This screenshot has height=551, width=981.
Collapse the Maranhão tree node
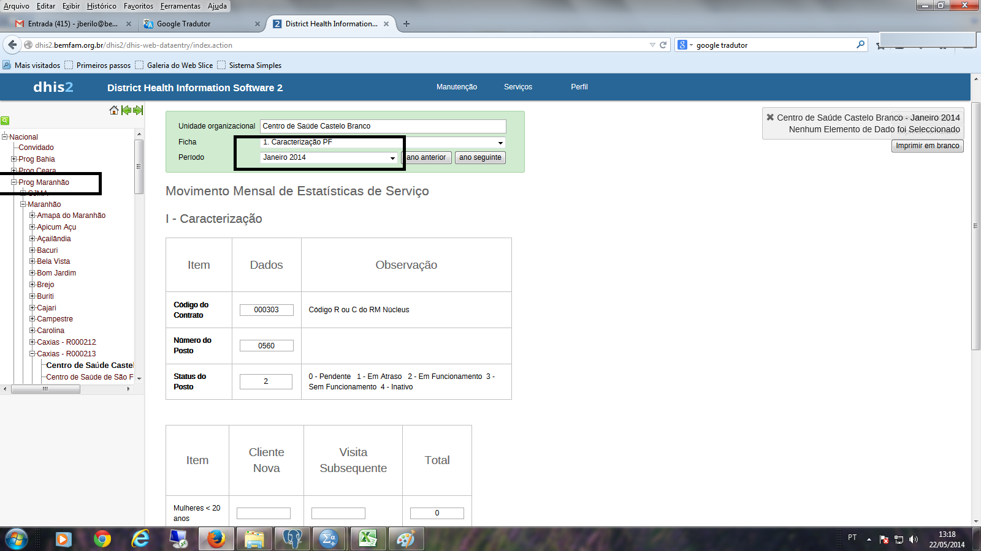tap(23, 204)
